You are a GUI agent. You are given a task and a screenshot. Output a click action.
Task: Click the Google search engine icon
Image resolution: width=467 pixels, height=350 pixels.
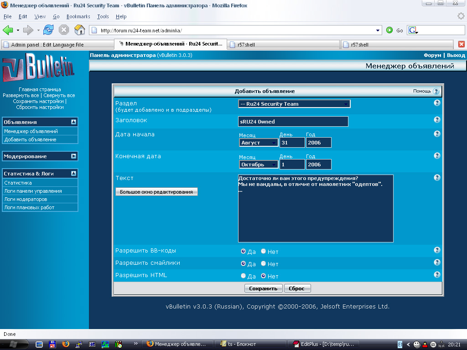coord(413,30)
